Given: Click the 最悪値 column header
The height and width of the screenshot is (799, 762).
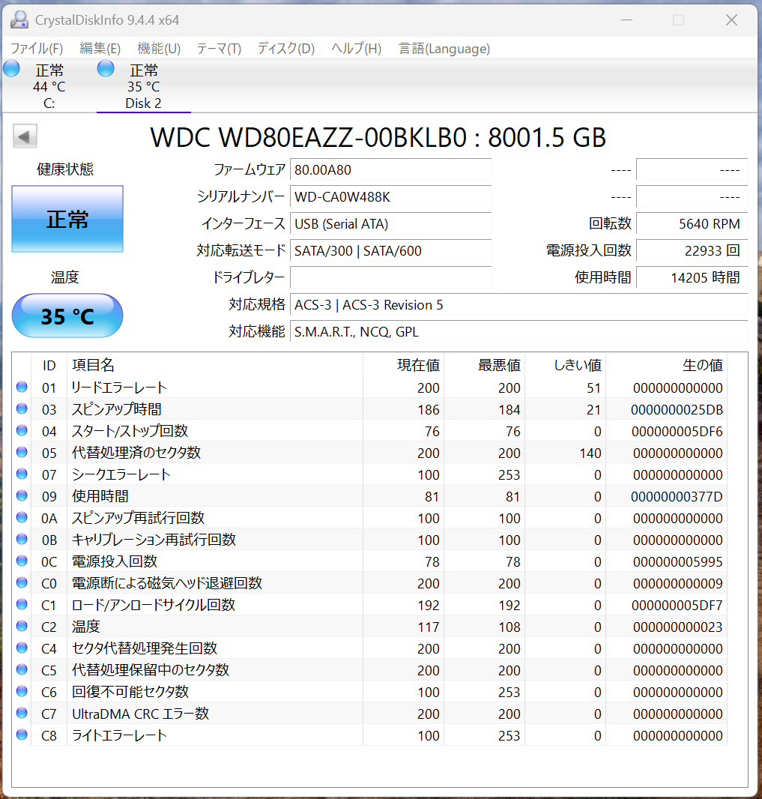Looking at the screenshot, I should [x=485, y=365].
